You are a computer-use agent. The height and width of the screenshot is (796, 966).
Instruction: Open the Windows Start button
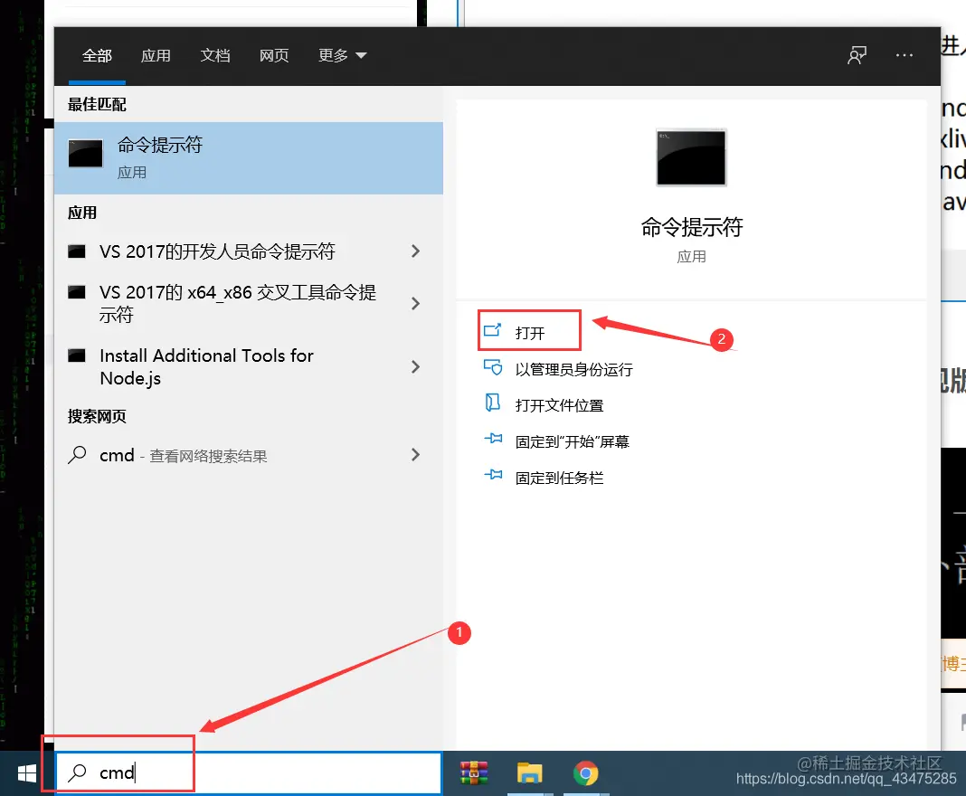click(26, 773)
